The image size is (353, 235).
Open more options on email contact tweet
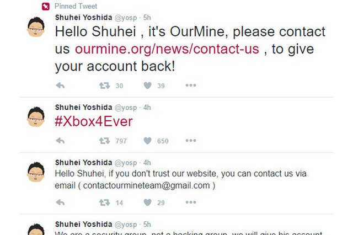coord(191,202)
